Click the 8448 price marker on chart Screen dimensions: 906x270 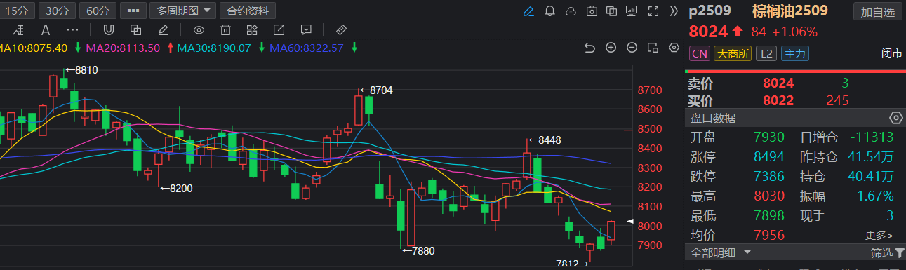point(545,140)
